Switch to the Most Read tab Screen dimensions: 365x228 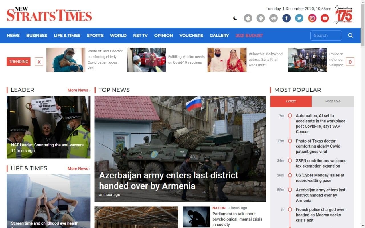333,101
